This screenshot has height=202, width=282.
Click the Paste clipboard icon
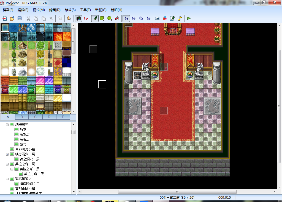pos(44,18)
